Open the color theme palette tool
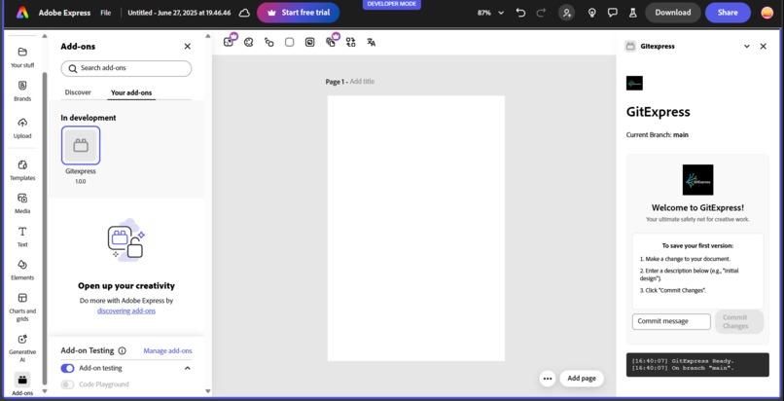This screenshot has width=784, height=401. click(248, 43)
